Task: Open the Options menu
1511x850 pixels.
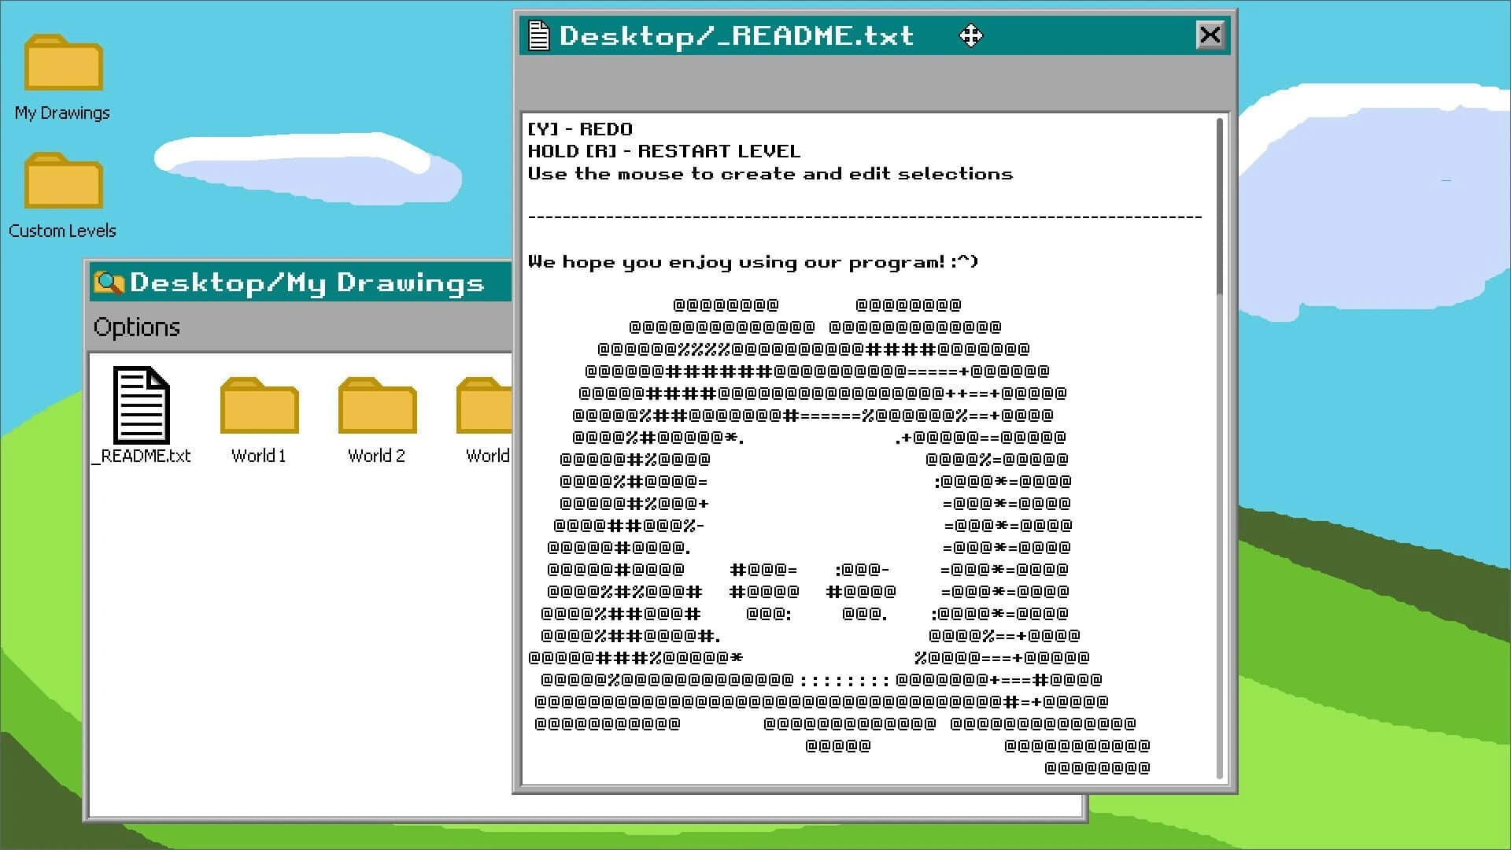Action: point(137,327)
